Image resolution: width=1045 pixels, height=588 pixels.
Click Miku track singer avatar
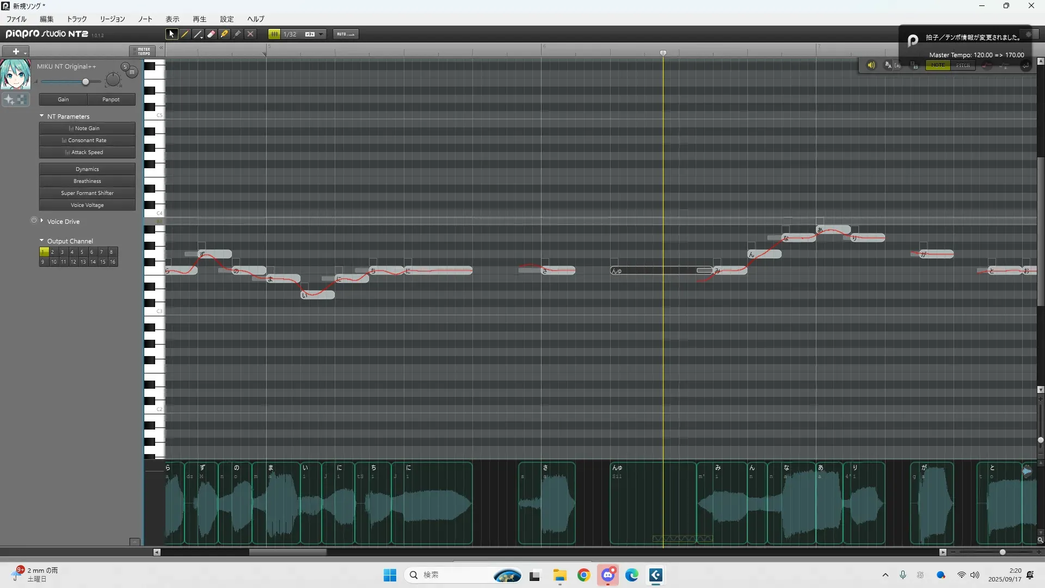[15, 75]
